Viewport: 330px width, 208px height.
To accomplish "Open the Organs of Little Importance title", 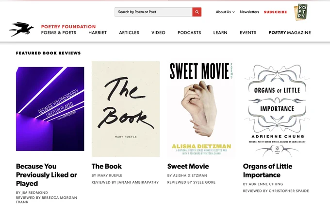I will coord(267,171).
